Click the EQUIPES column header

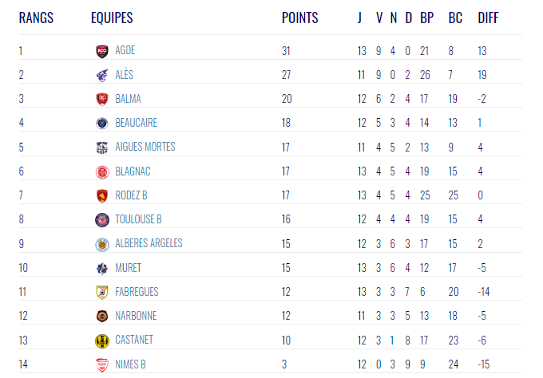(112, 18)
